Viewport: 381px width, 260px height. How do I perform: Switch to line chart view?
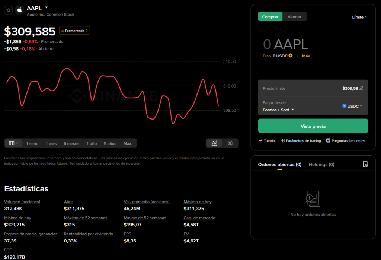click(214, 143)
